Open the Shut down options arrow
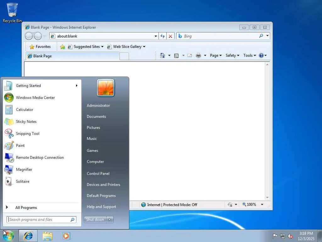Screen dimensions: 322x242 [x=110, y=220]
